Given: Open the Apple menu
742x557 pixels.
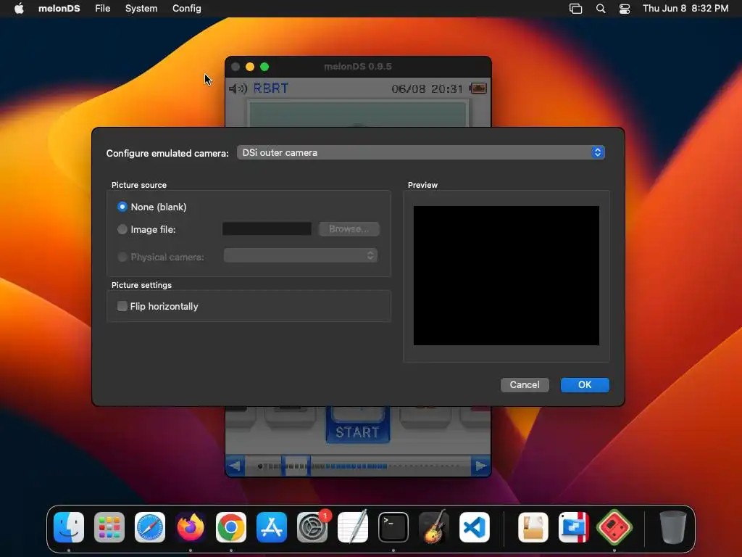Looking at the screenshot, I should coord(19,8).
